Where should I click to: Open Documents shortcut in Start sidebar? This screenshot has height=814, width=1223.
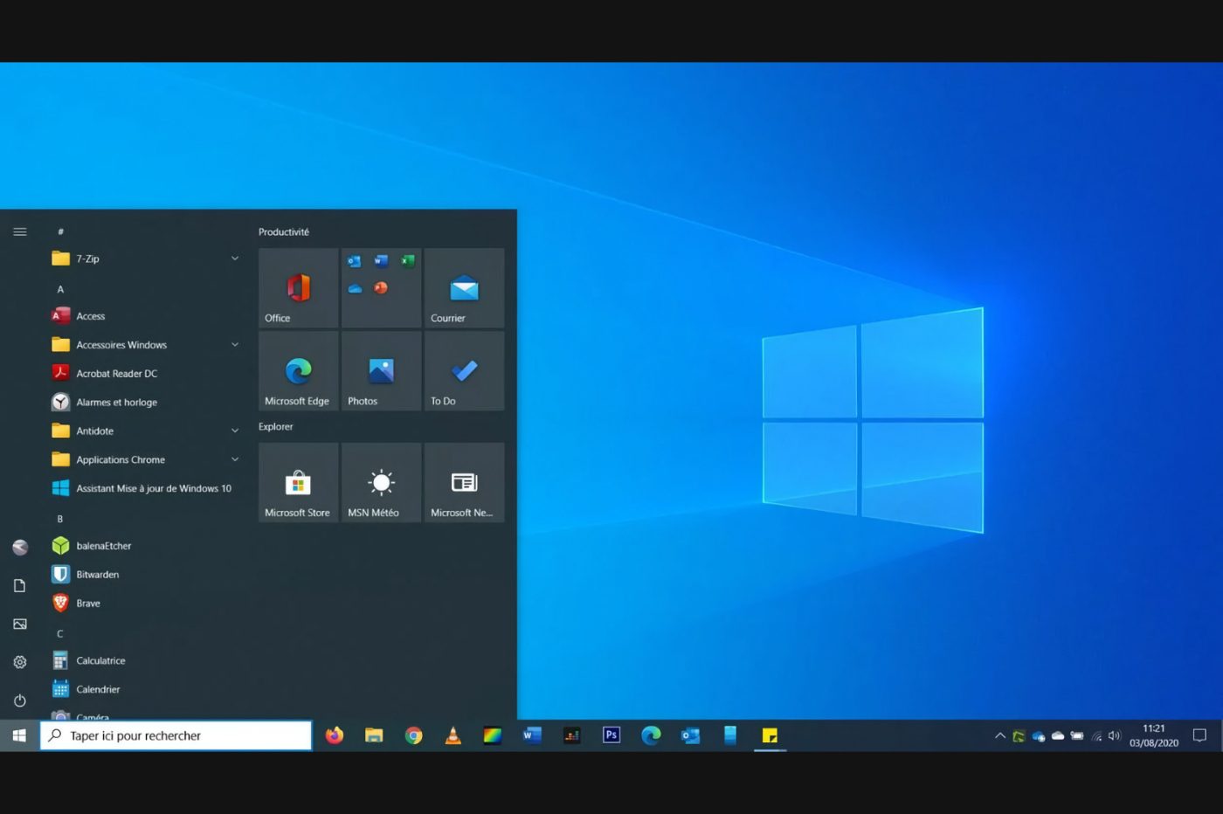19,585
